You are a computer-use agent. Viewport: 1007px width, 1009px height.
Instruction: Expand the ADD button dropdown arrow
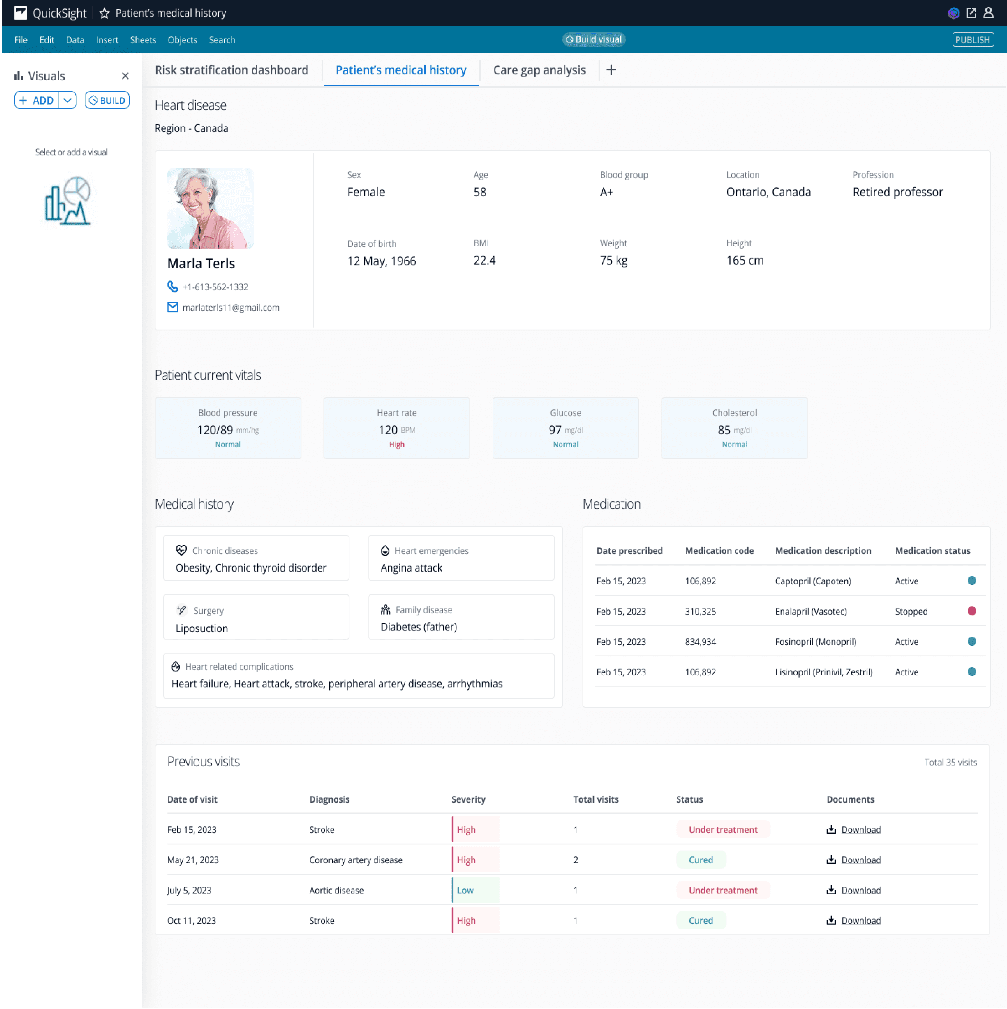(x=67, y=100)
